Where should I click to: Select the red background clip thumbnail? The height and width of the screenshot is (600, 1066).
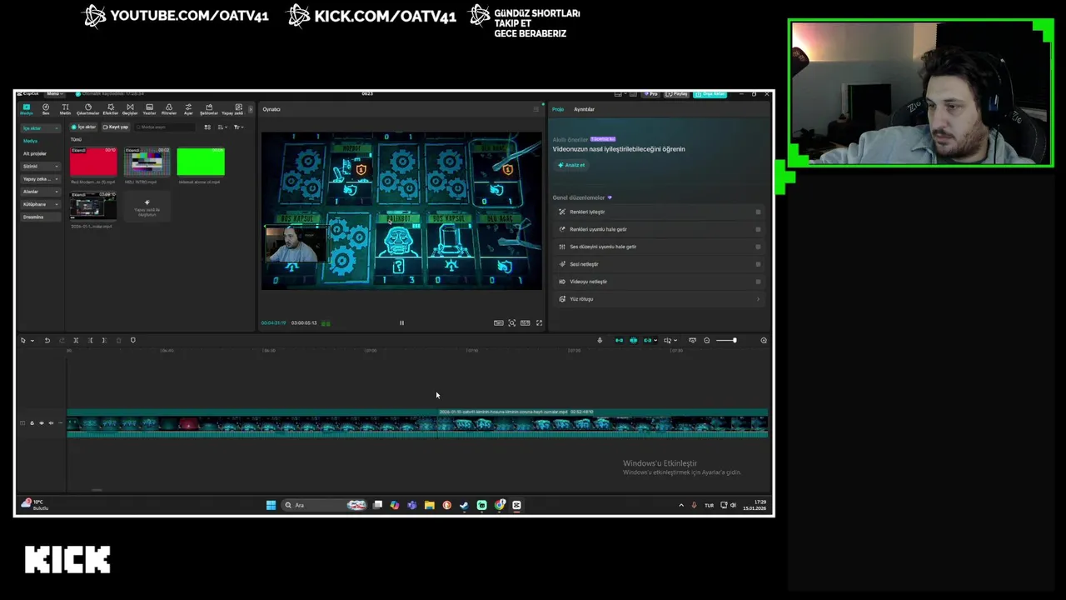(93, 162)
